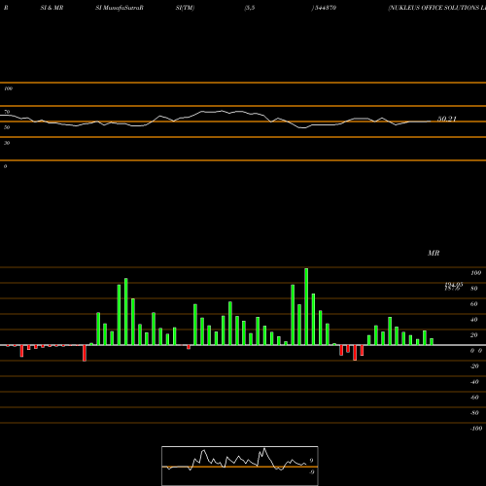Click the MR axis label 60
This screenshot has height=486, width=486.
coord(474,304)
